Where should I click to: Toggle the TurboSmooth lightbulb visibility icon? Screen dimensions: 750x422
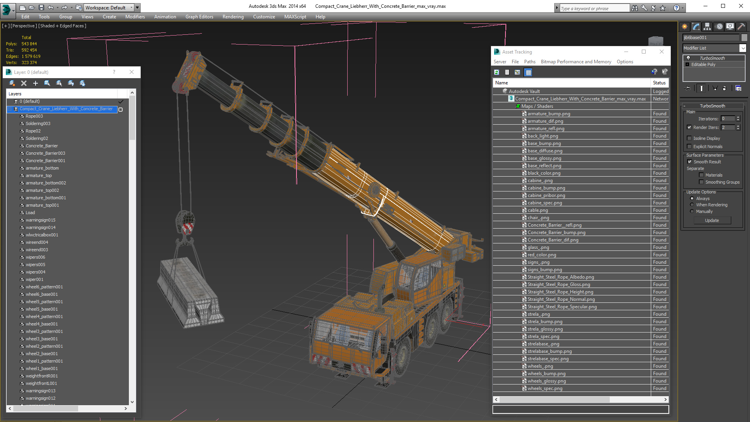(688, 58)
